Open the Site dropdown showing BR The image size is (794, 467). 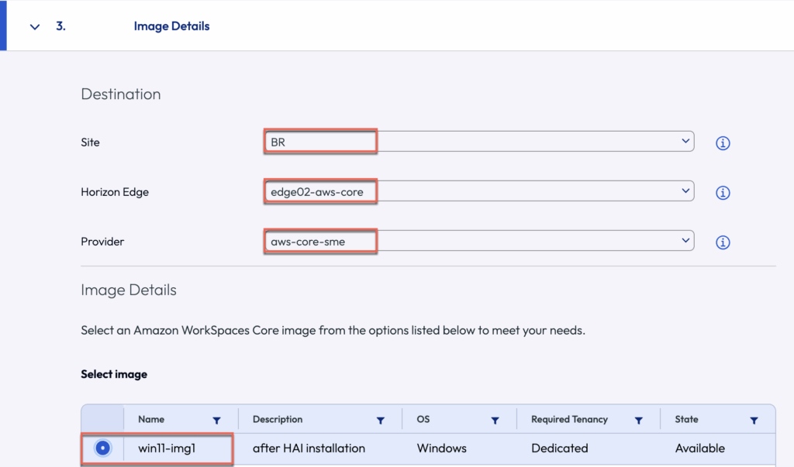pyautogui.click(x=478, y=142)
